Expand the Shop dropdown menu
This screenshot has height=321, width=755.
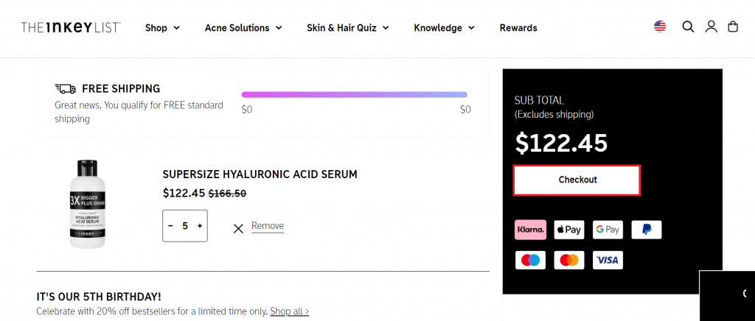coord(163,28)
